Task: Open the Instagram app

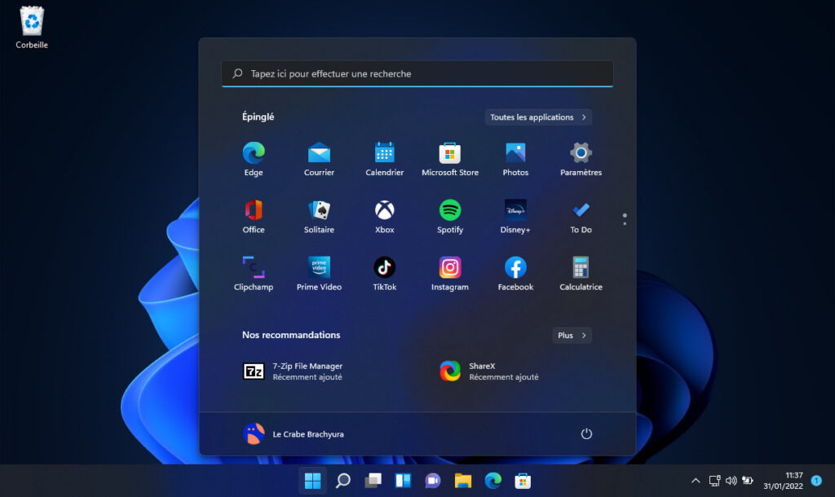Action: tap(450, 273)
